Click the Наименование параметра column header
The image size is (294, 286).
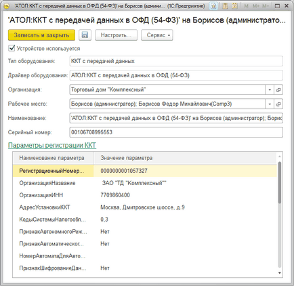coord(54,158)
